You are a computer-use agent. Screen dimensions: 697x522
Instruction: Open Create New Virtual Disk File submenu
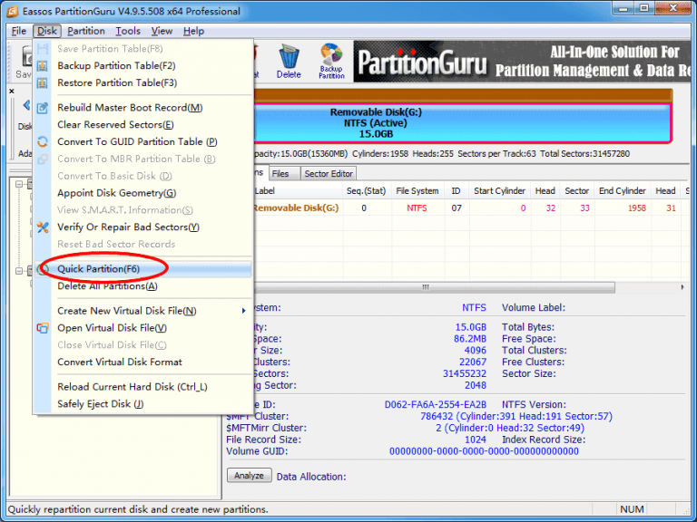[x=142, y=311]
